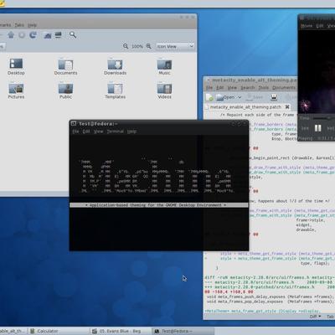
Task: Open the View menu in text editor
Action: coord(232,88)
